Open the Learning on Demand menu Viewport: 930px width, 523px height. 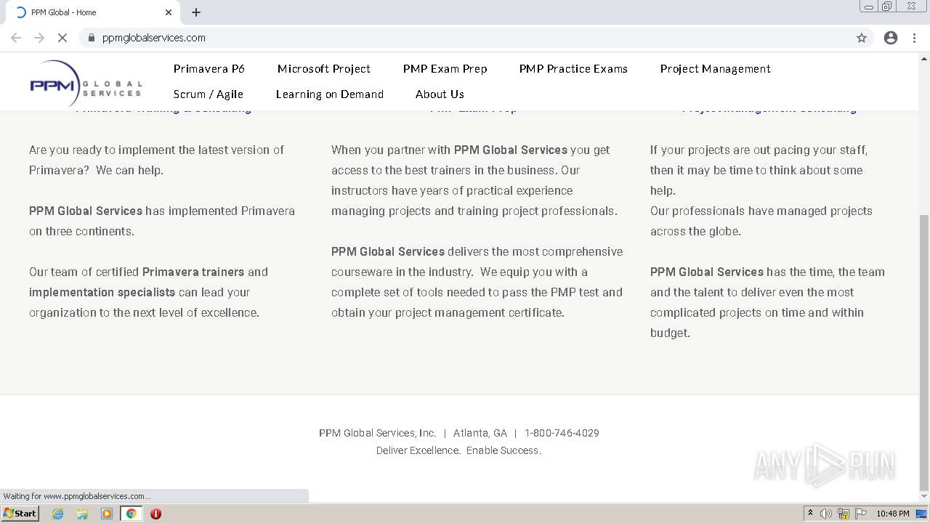tap(330, 94)
